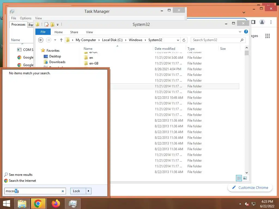Focus the Search System32 box
This screenshot has height=209, width=279.
point(218,40)
